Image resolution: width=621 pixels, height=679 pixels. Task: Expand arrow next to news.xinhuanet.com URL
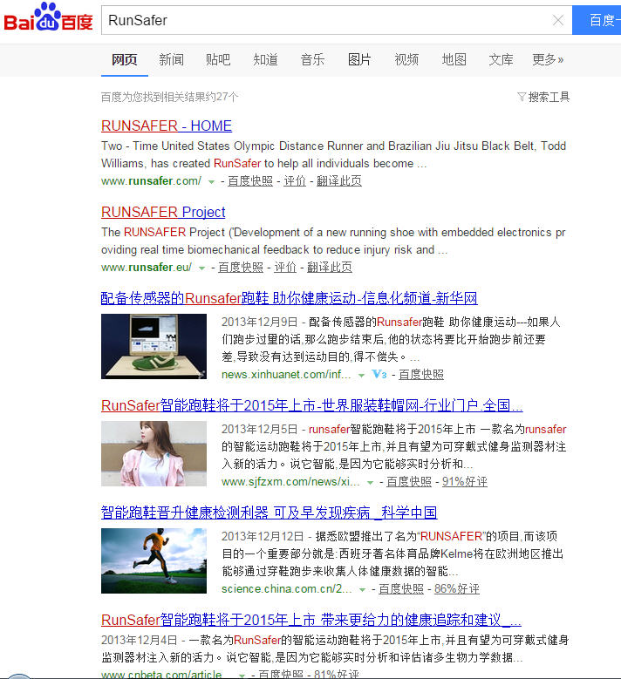(361, 376)
